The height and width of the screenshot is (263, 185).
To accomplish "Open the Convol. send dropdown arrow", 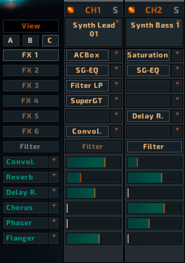I will pos(54,162).
